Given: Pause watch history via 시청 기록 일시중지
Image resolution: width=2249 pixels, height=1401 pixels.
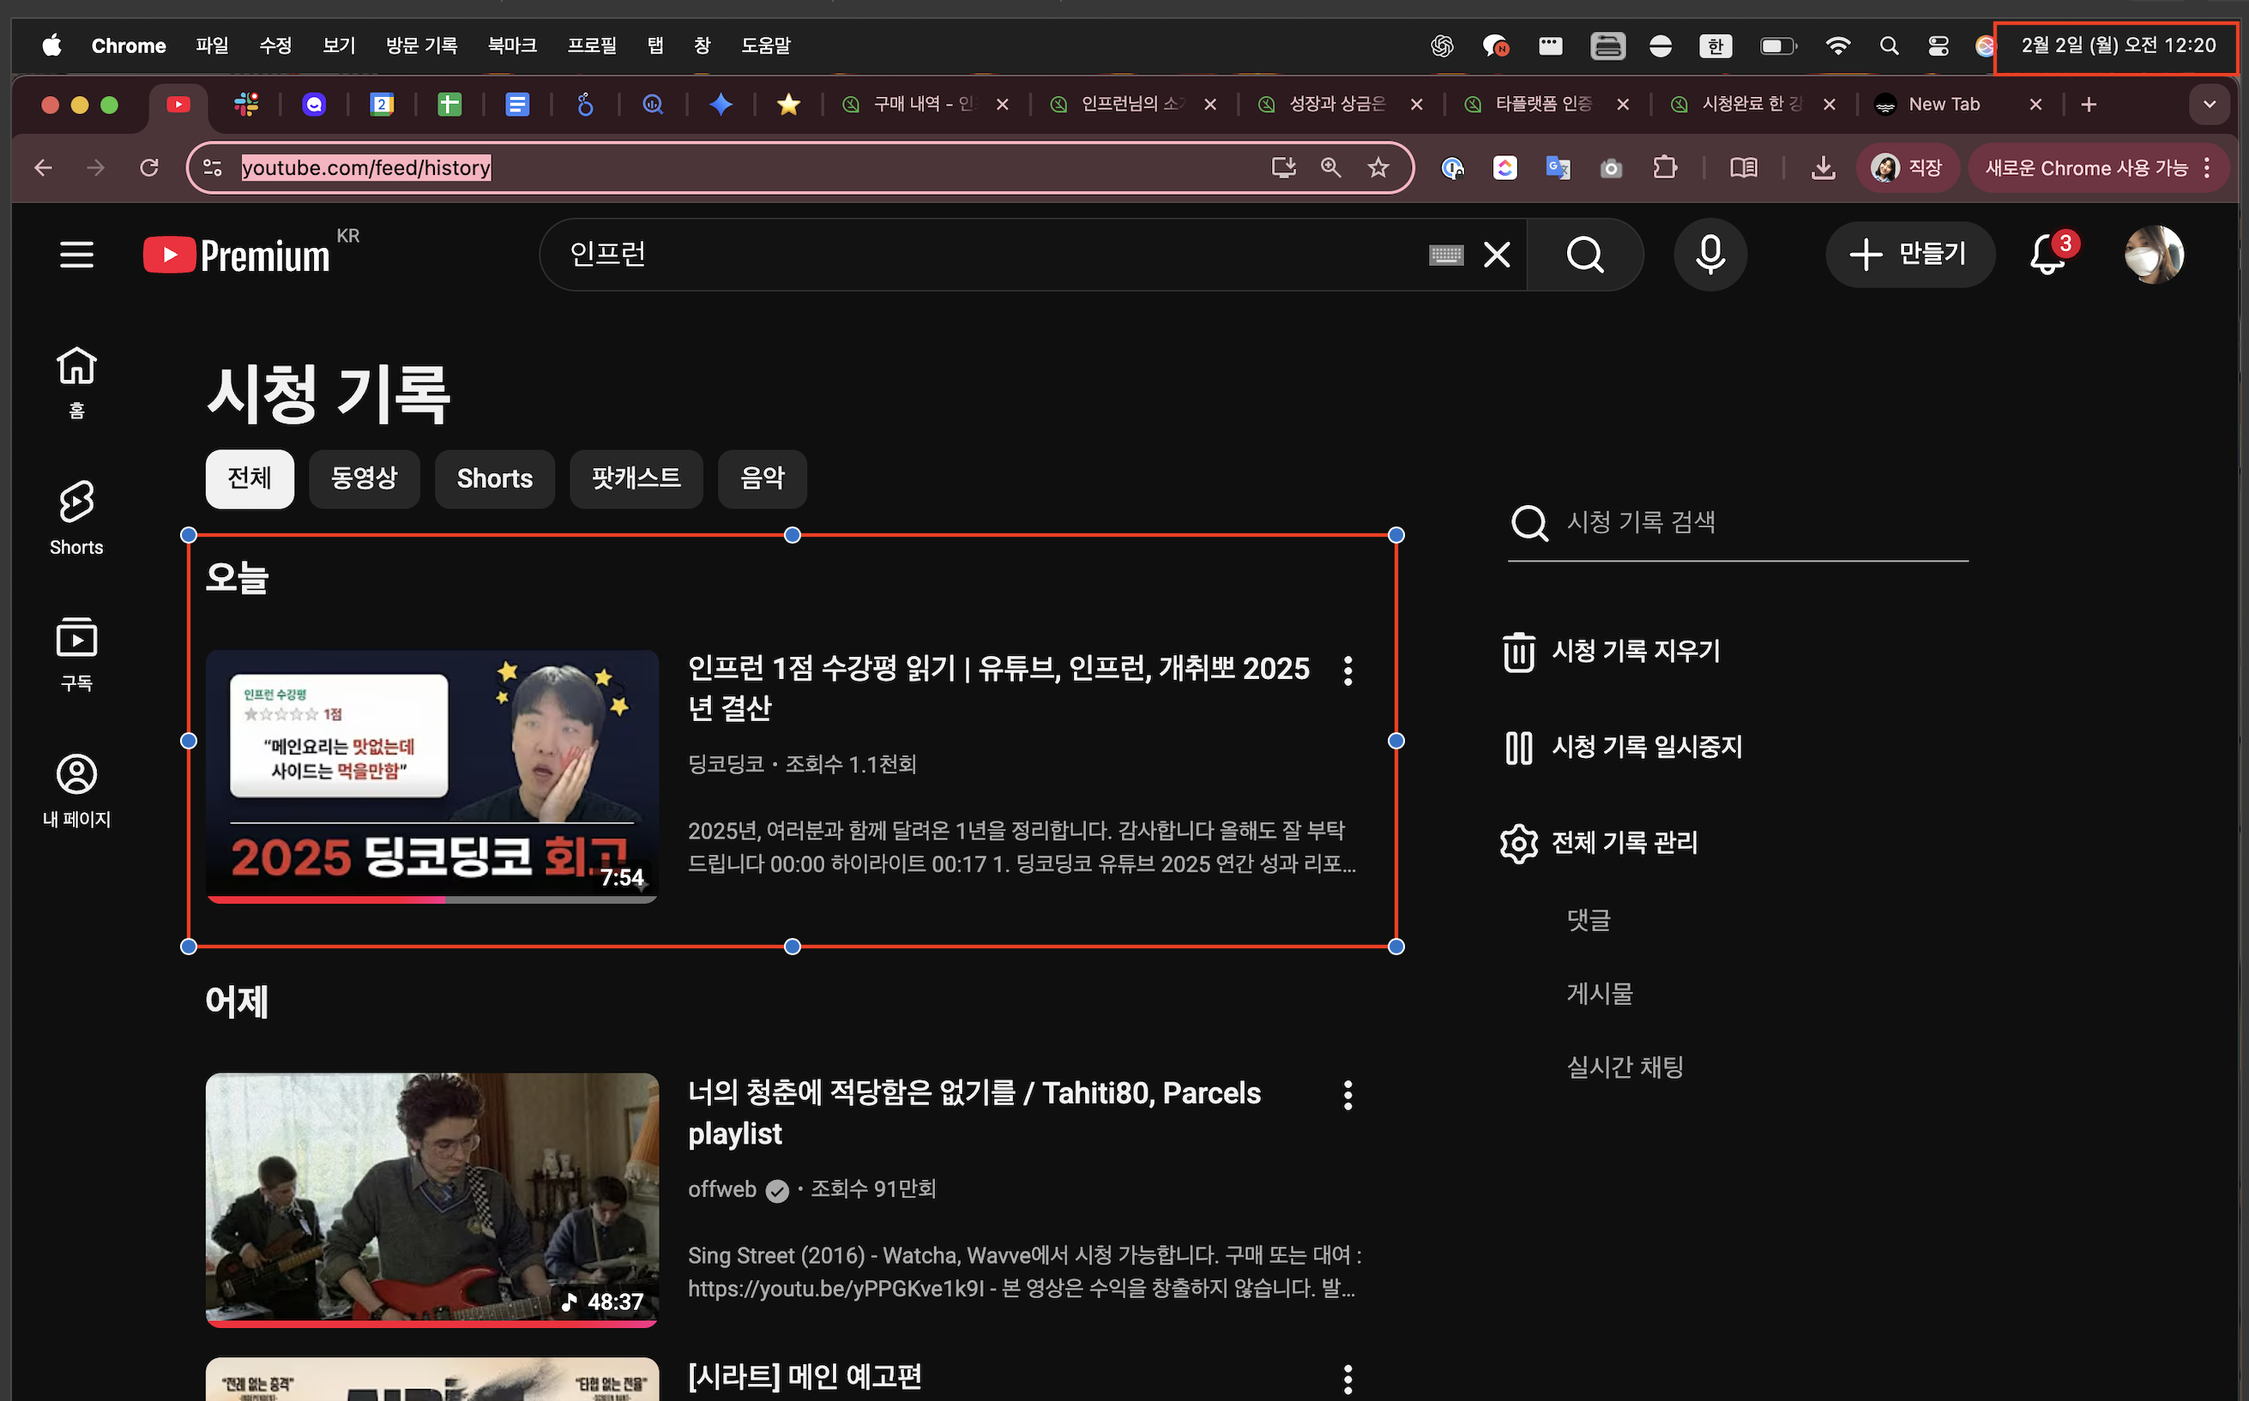Looking at the screenshot, I should click(x=1646, y=747).
